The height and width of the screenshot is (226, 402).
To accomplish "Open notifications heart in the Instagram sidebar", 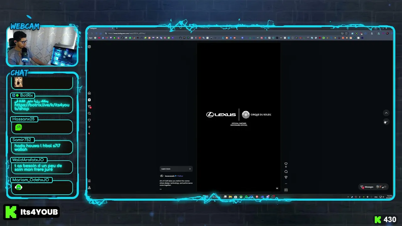I will pyautogui.click(x=89, y=120).
